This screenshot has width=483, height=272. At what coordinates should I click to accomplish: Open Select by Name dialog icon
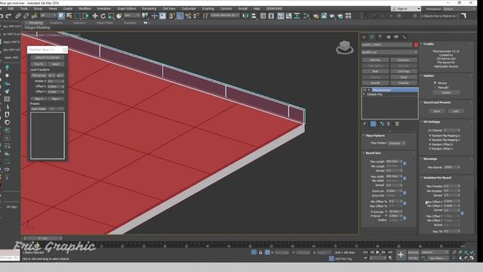point(69,16)
